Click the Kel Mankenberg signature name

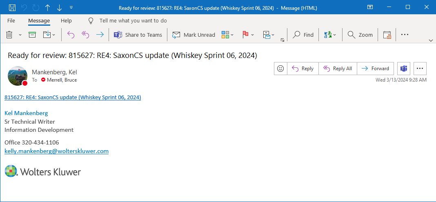pos(26,113)
